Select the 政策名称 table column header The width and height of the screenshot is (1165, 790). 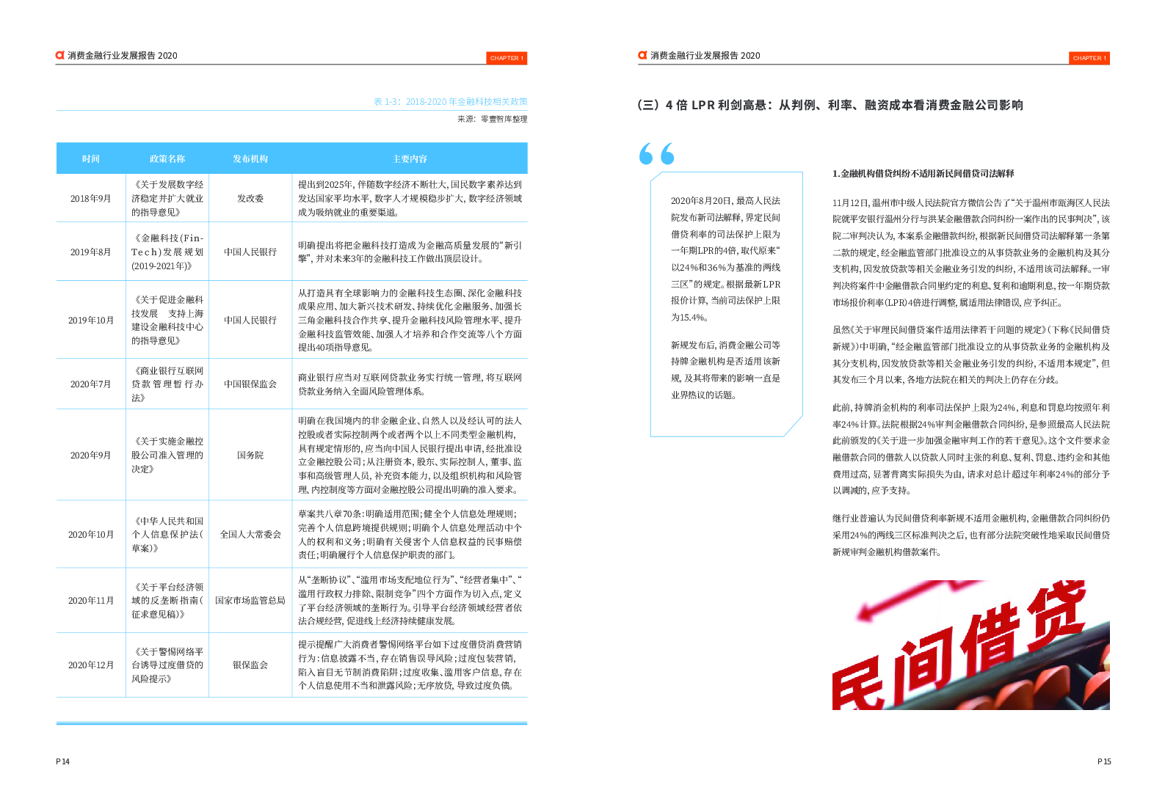(x=167, y=158)
